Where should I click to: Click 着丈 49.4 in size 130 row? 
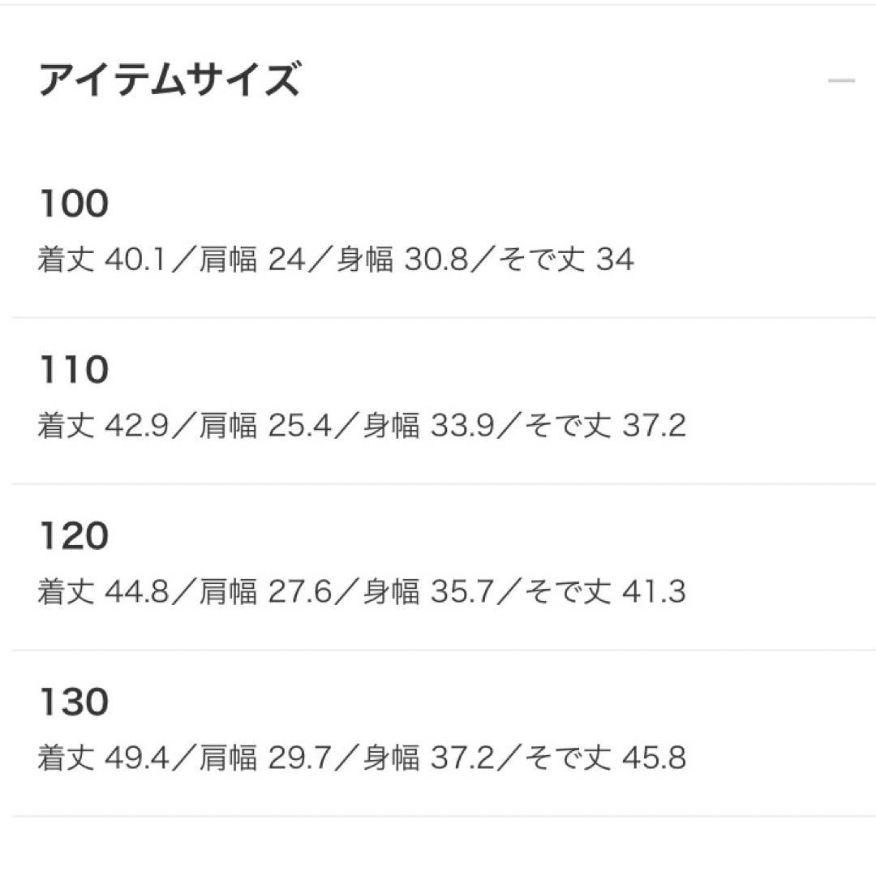pyautogui.click(x=102, y=758)
